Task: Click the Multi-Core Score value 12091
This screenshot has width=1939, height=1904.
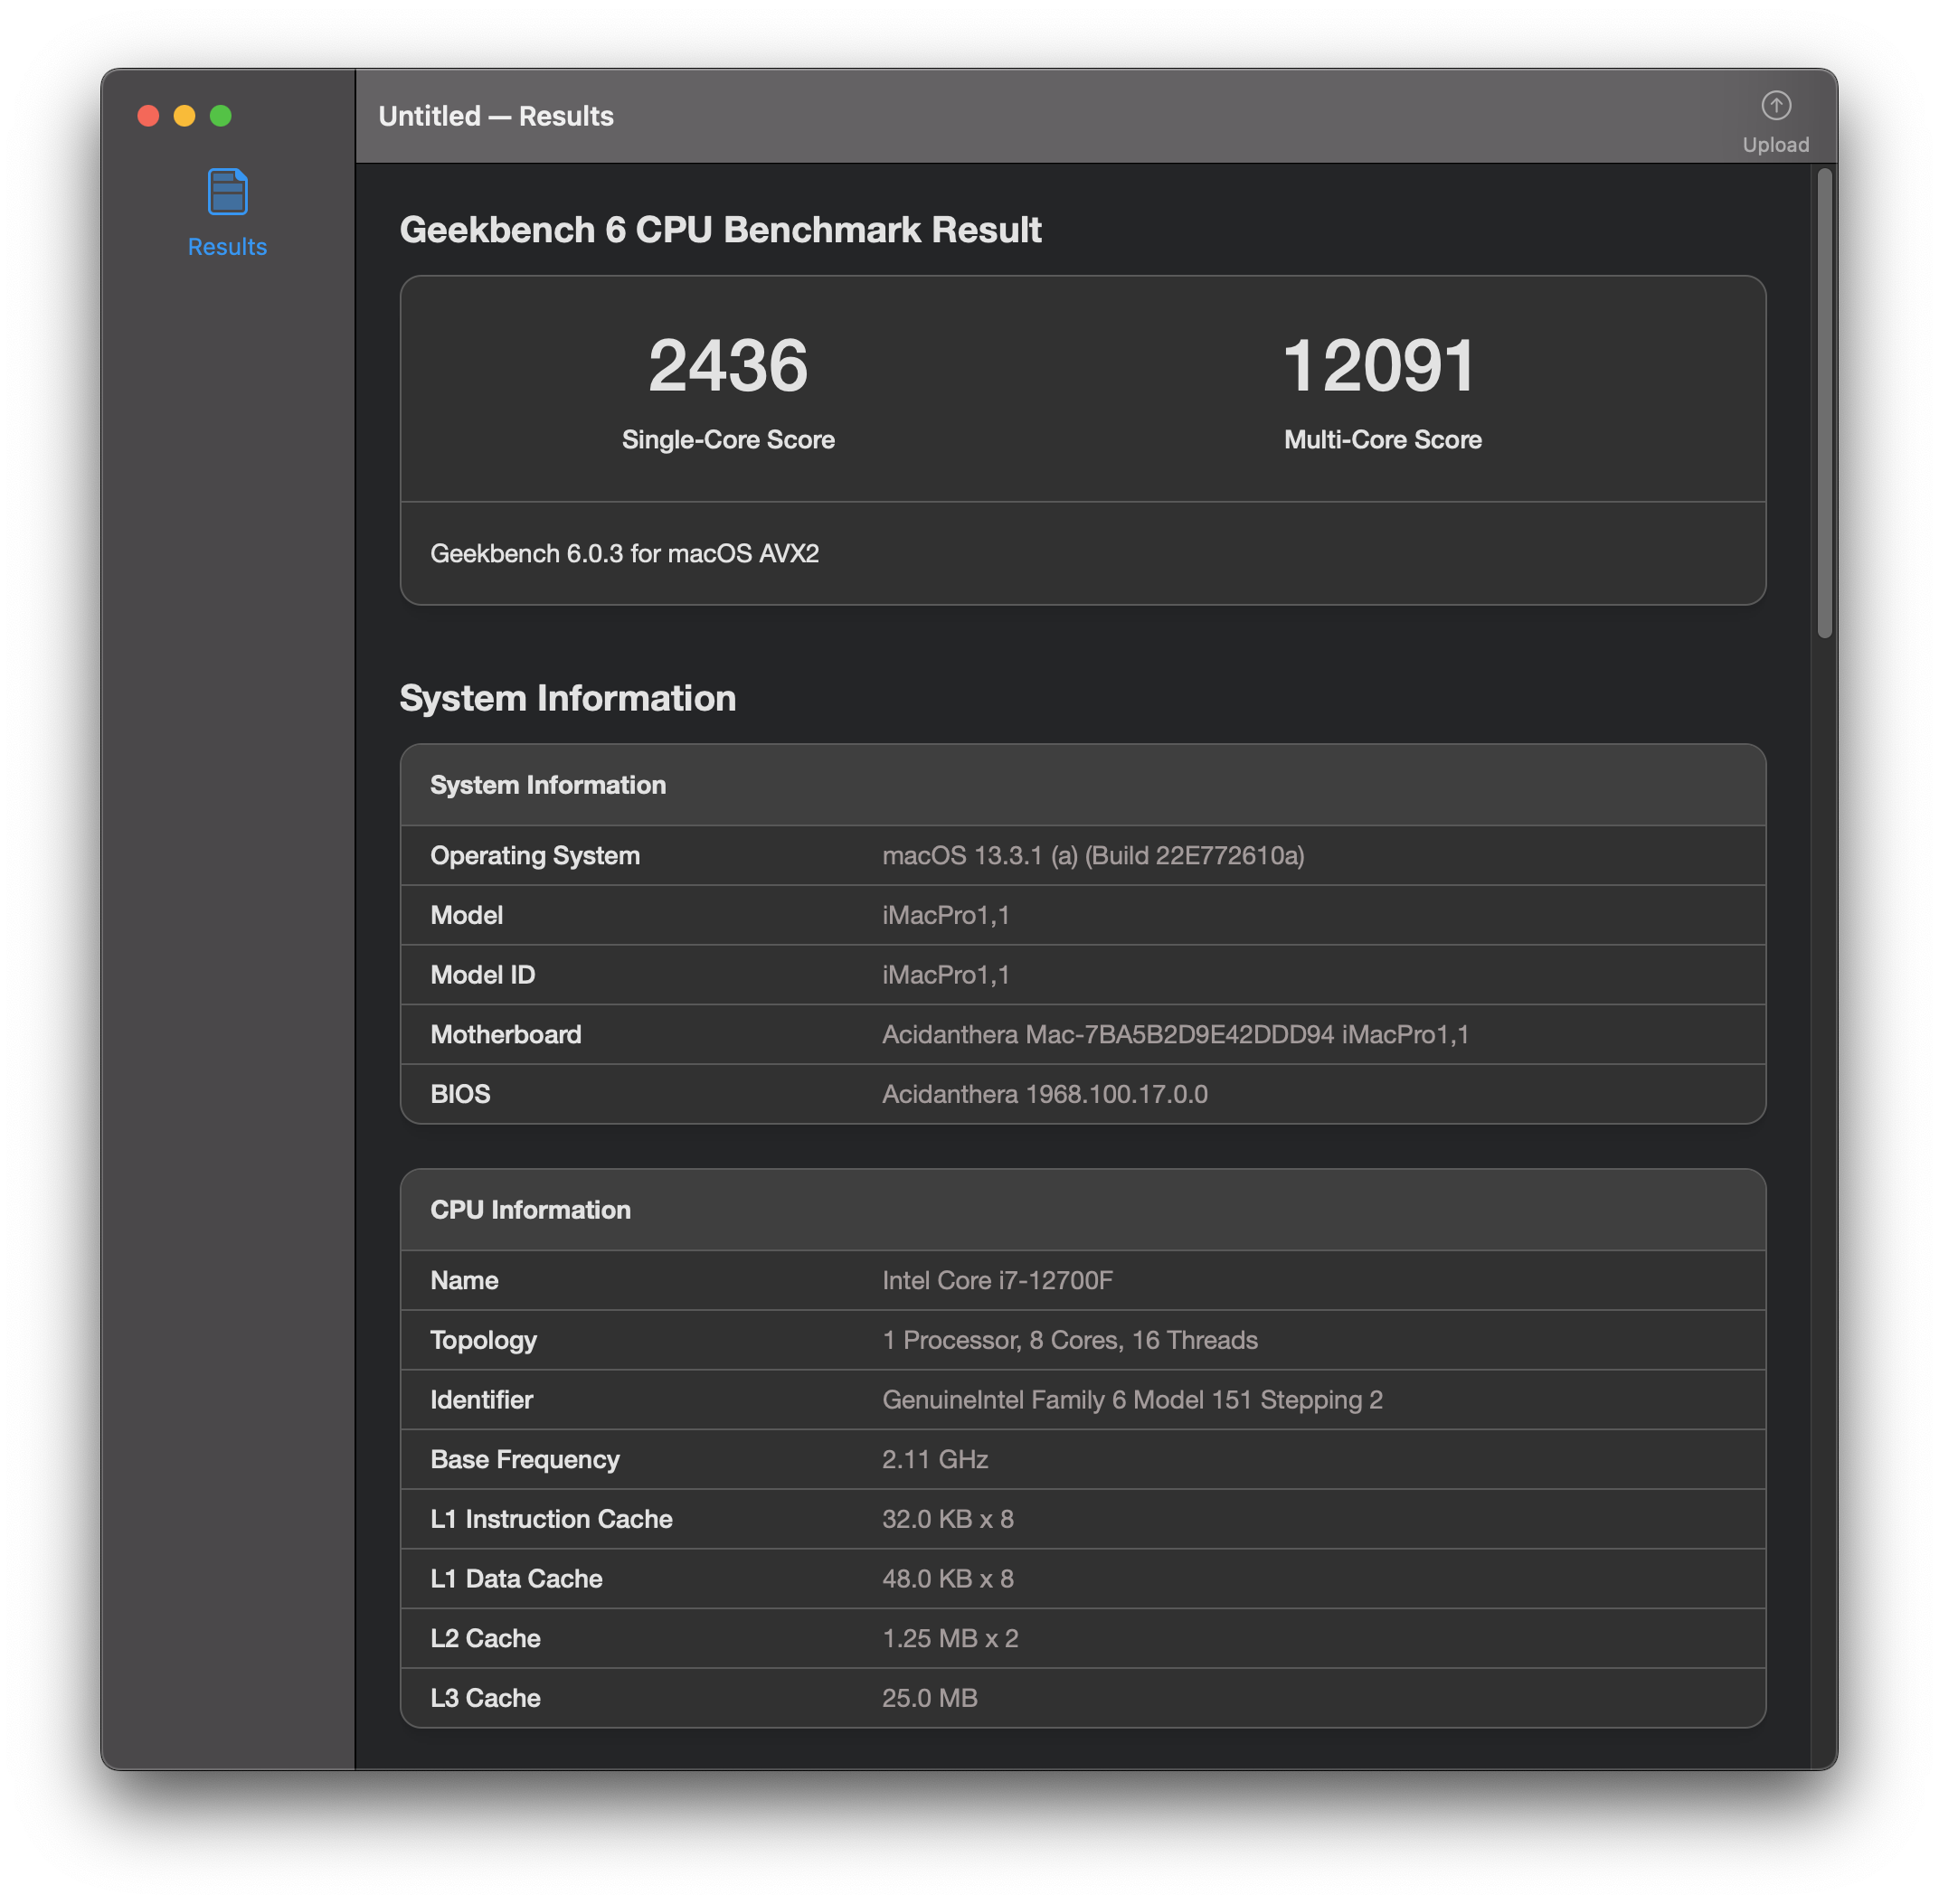Action: coord(1380,366)
